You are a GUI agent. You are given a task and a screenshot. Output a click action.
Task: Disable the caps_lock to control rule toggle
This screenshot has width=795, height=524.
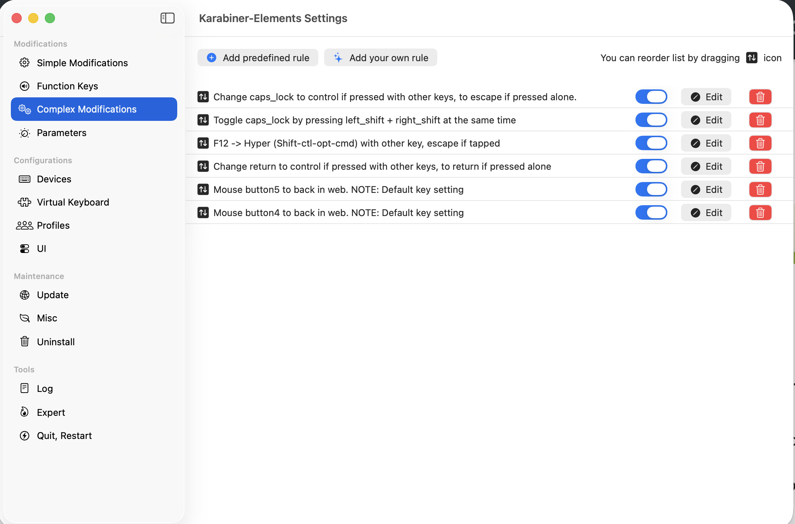651,97
